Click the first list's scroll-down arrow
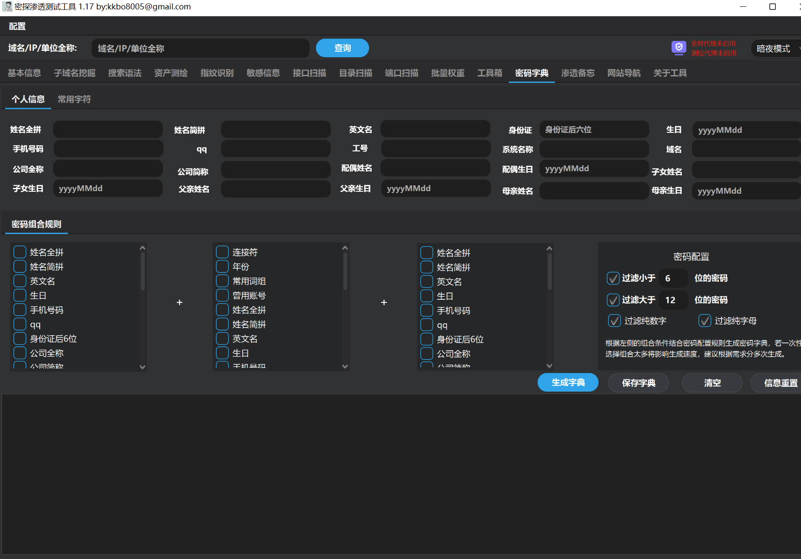 pos(143,367)
